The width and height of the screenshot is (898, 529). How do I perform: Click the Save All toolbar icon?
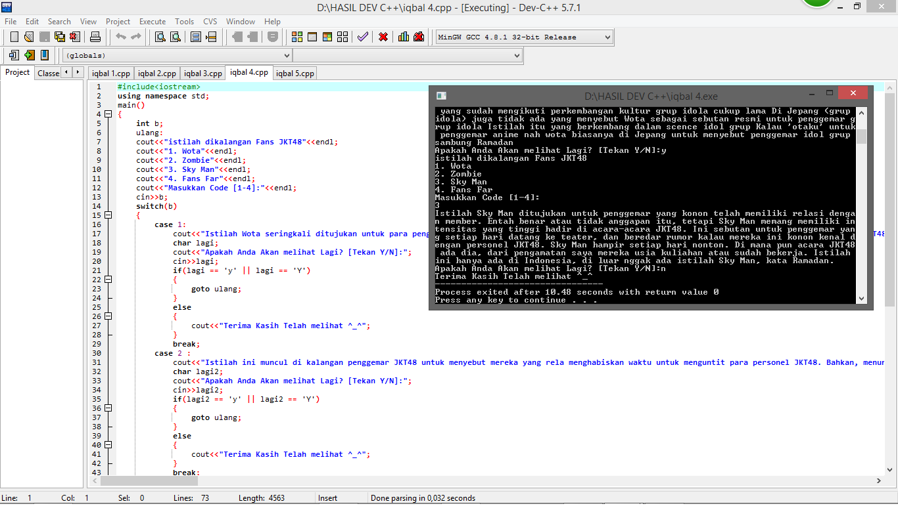pyautogui.click(x=60, y=37)
